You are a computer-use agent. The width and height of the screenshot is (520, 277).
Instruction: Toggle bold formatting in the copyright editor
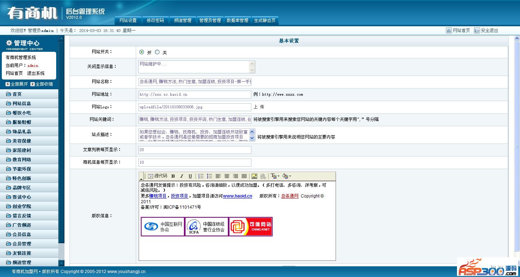click(173, 176)
